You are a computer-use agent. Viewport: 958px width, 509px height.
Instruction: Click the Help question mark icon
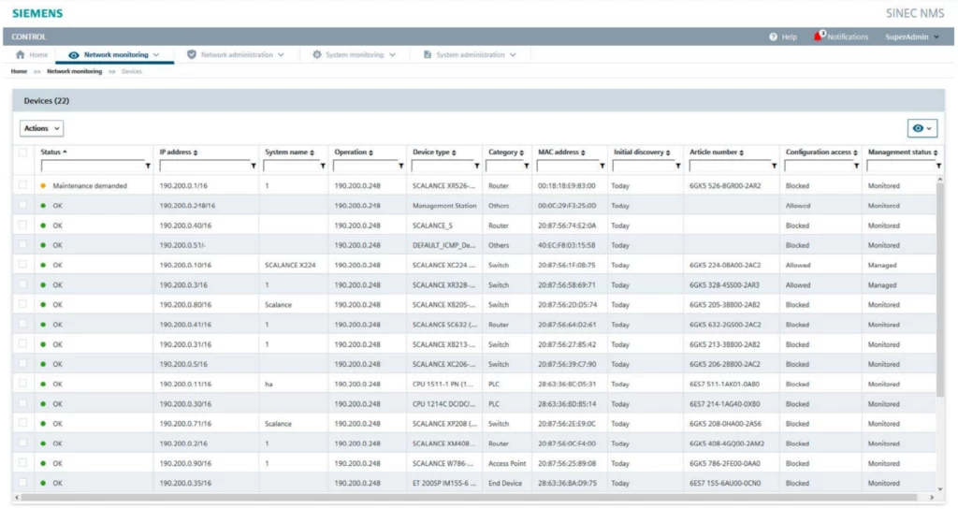(x=773, y=36)
